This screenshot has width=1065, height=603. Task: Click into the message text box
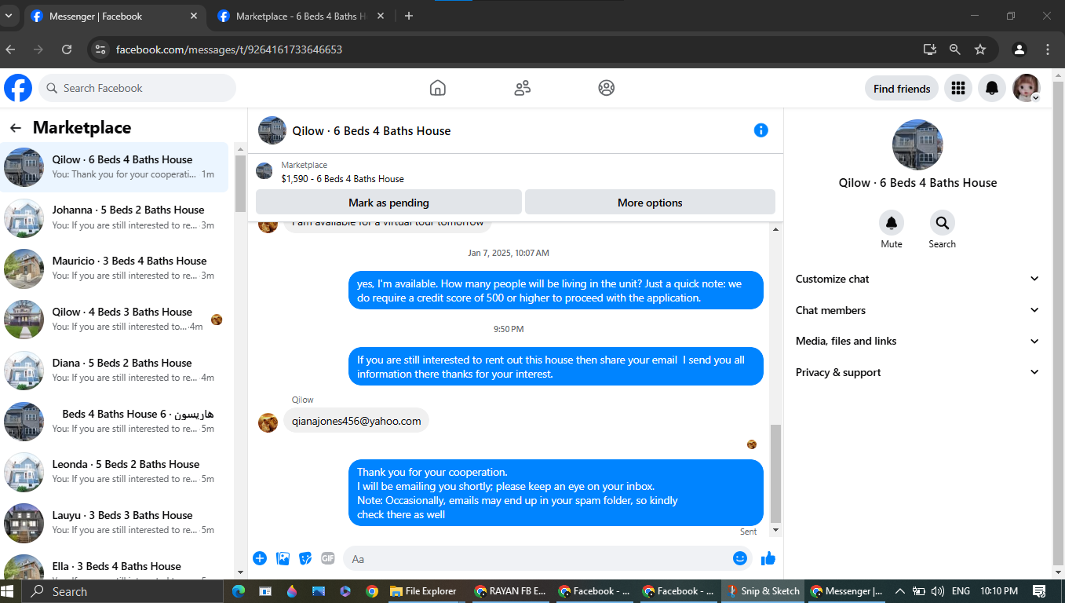click(538, 558)
